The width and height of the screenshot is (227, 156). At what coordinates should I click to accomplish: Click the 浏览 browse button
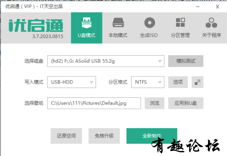point(155,103)
